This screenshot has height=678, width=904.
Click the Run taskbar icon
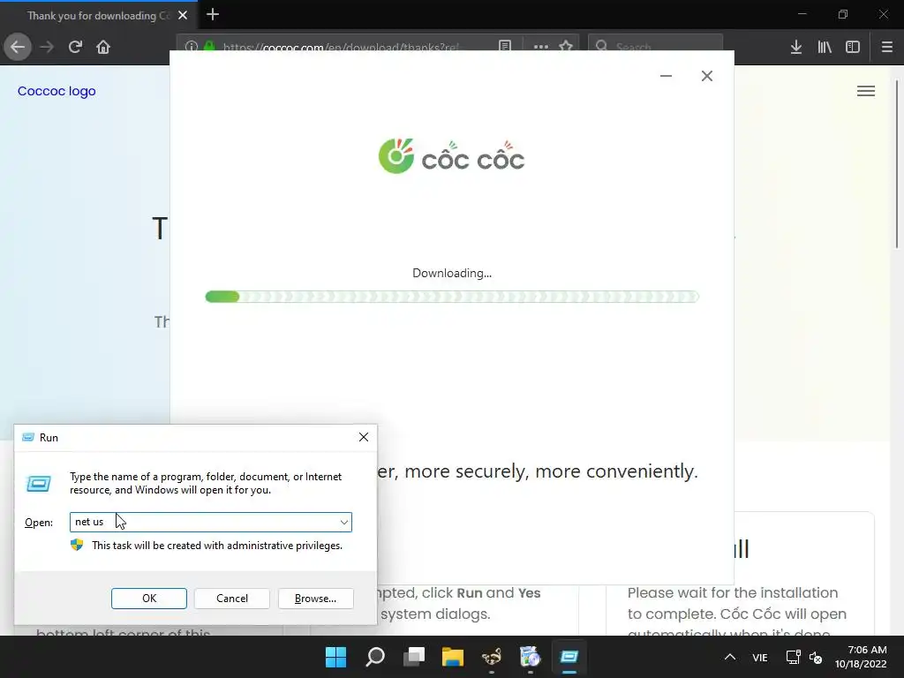coord(569,657)
